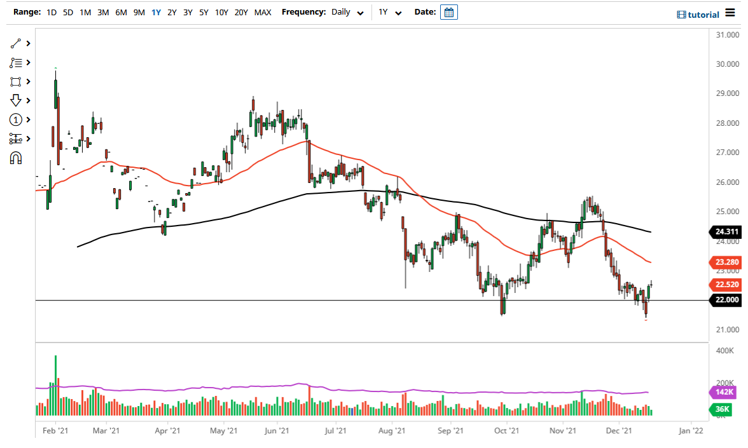
Task: Open the hamburger menu
Action: 730,14
